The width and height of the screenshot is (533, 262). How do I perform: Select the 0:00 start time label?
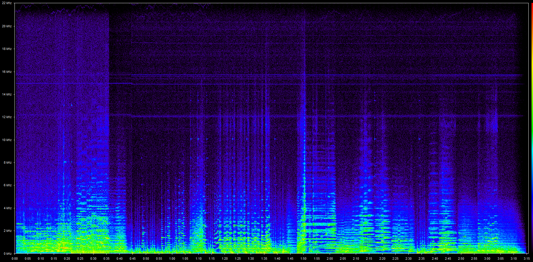(x=15, y=259)
